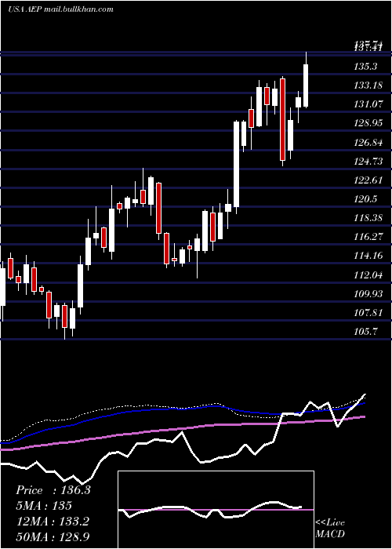Click the '12MA : 133.2' readout
This screenshot has width=392, height=549.
[53, 522]
